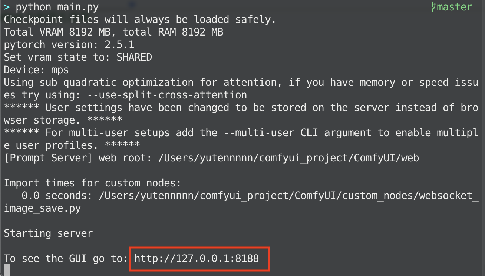Viewport: 485px width, 276px height.
Task: Click the SHARED vram state word
Action: click(x=134, y=57)
